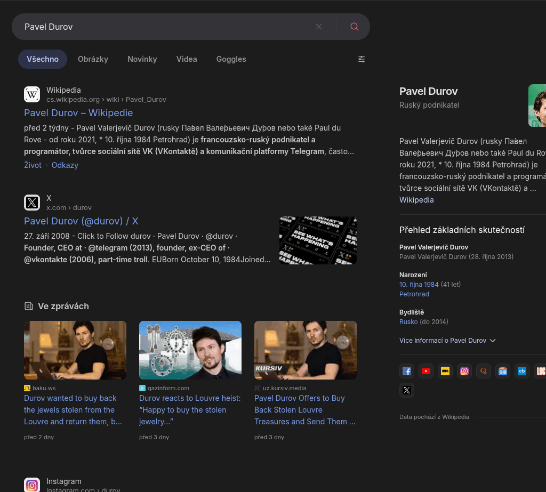Image resolution: width=546 pixels, height=492 pixels.
Task: Expand "Více informací o Pavel Durov"
Action: click(x=447, y=340)
